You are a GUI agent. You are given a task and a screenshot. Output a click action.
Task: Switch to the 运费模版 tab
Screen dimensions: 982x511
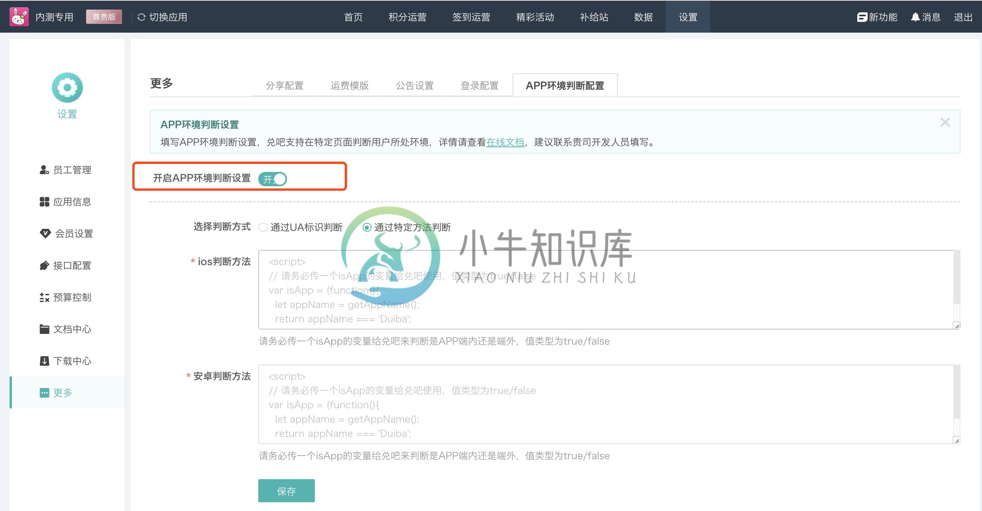350,86
